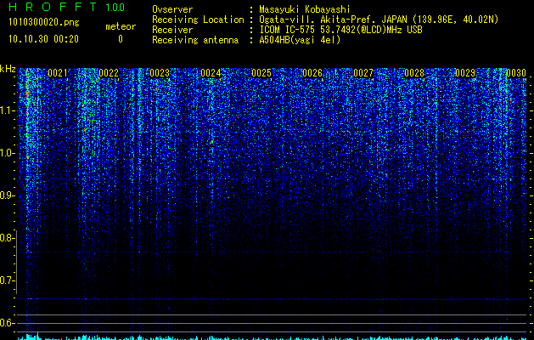The image size is (534, 340).
Task: Click the meteor count value 0
Action: point(121,39)
